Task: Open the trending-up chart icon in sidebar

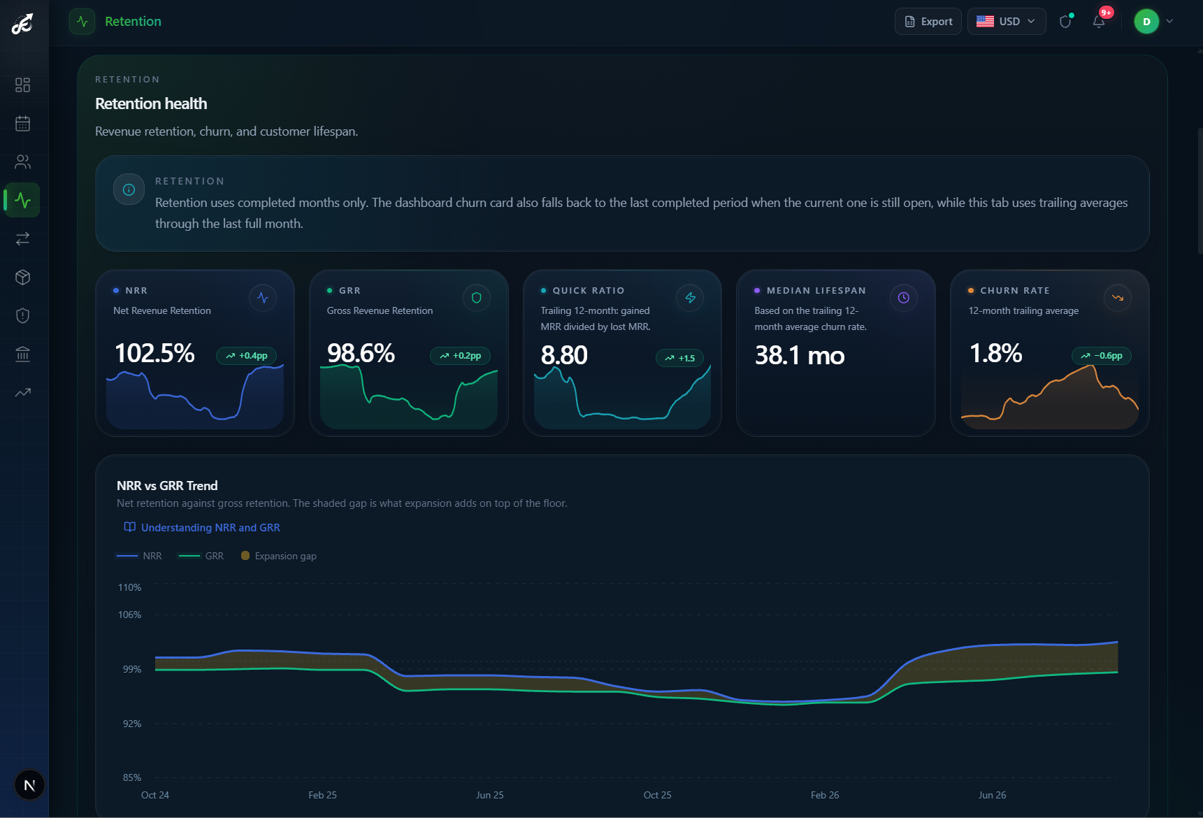Action: tap(22, 393)
